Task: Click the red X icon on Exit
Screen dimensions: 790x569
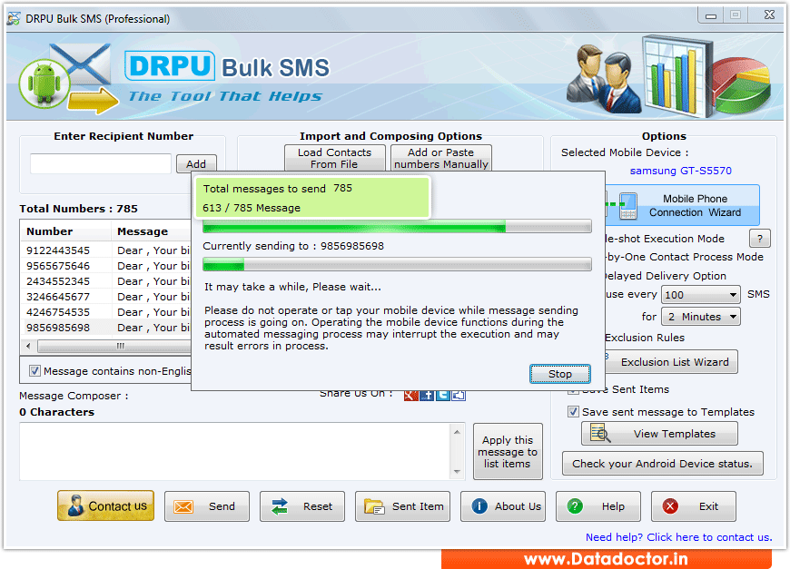Action: [x=670, y=506]
